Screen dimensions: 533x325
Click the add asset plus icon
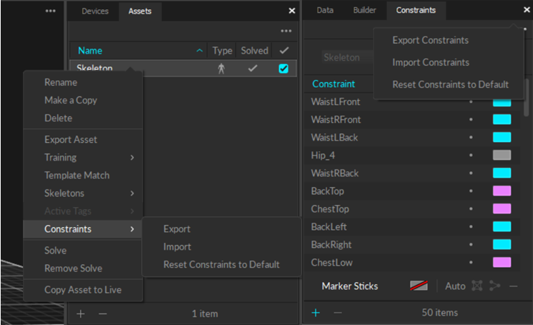[81, 313]
